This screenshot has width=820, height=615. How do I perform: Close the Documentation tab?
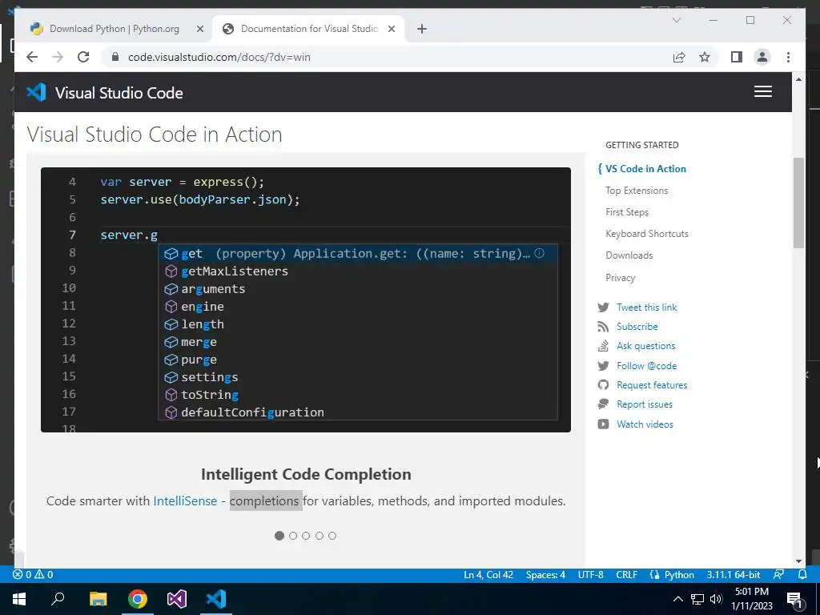coord(391,29)
